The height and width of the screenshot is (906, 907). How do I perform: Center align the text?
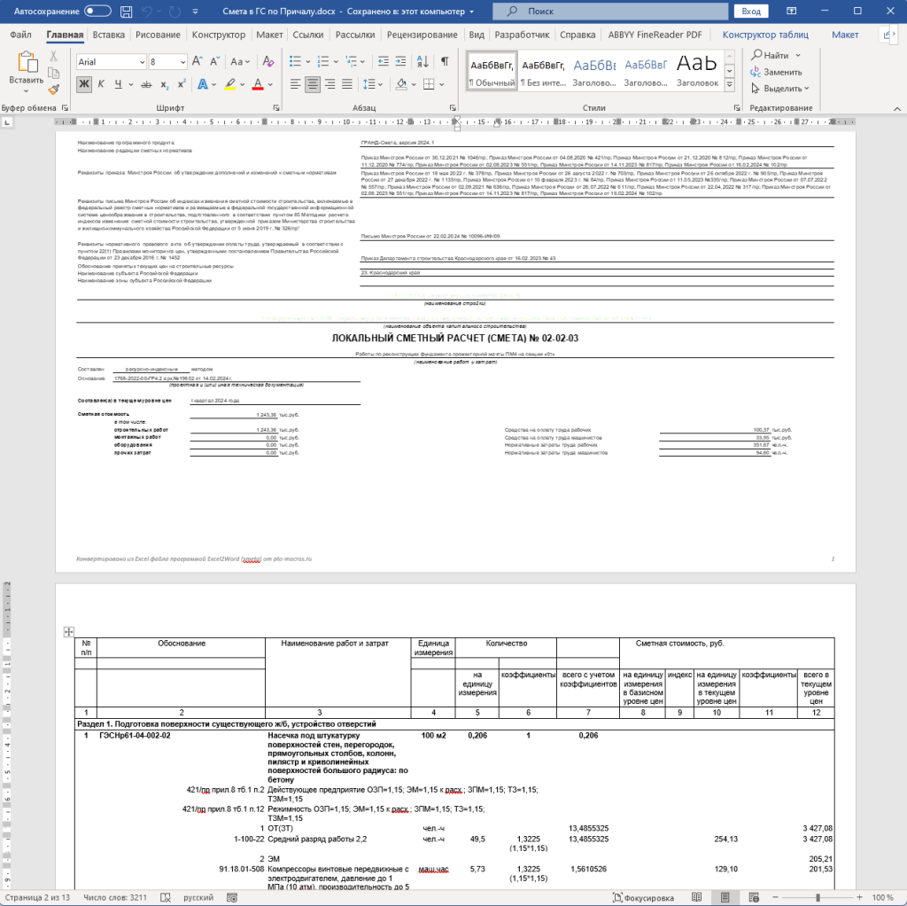coord(313,84)
